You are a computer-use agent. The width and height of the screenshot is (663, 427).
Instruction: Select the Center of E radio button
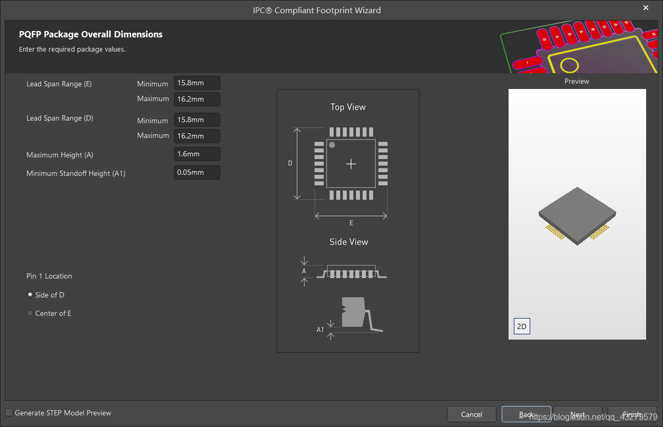(x=30, y=313)
